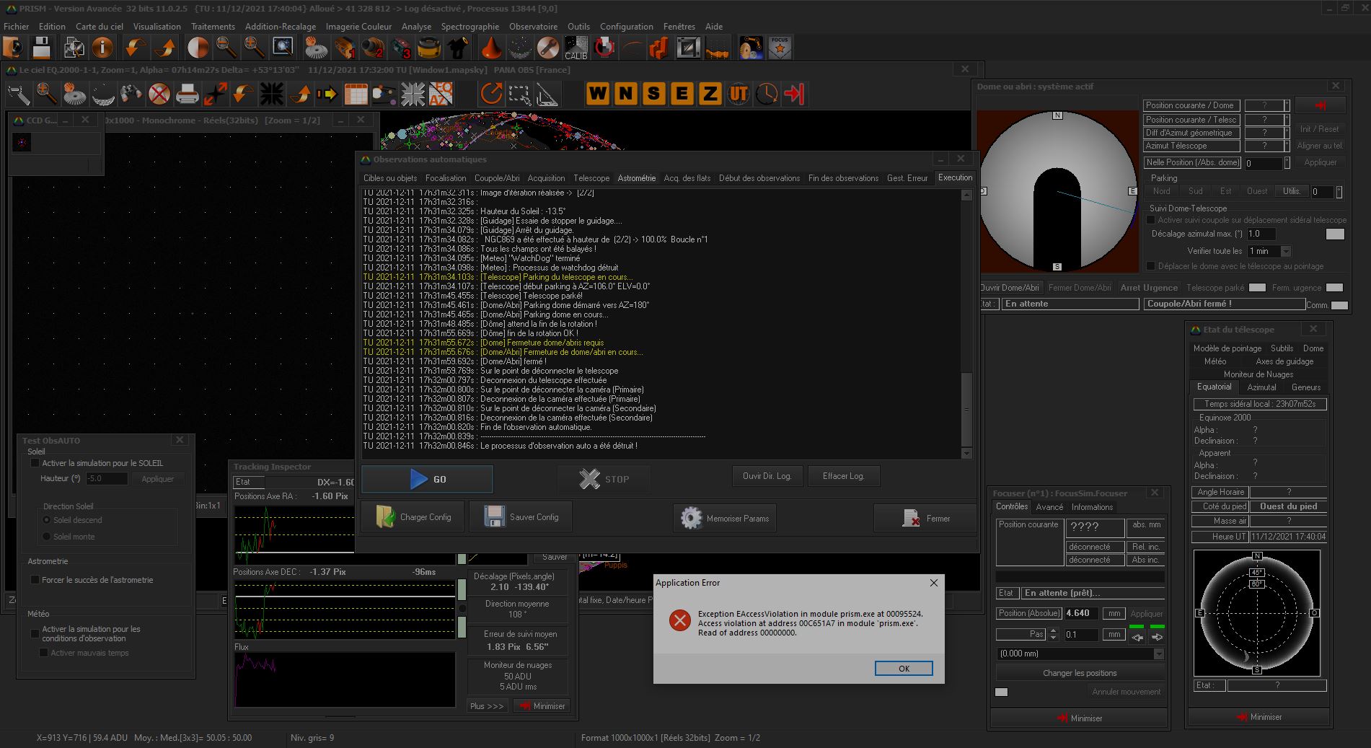Click OK in the Application Error dialog
1371x748 pixels.
point(903,669)
